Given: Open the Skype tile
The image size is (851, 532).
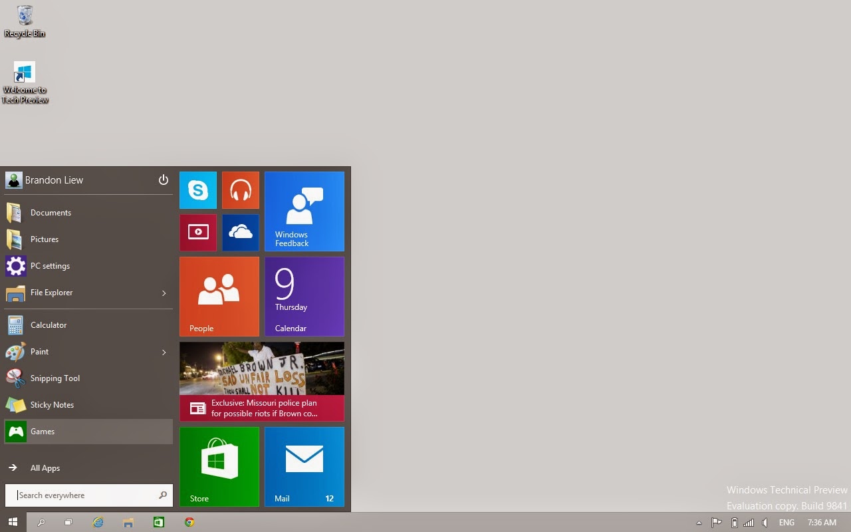Looking at the screenshot, I should (x=197, y=190).
